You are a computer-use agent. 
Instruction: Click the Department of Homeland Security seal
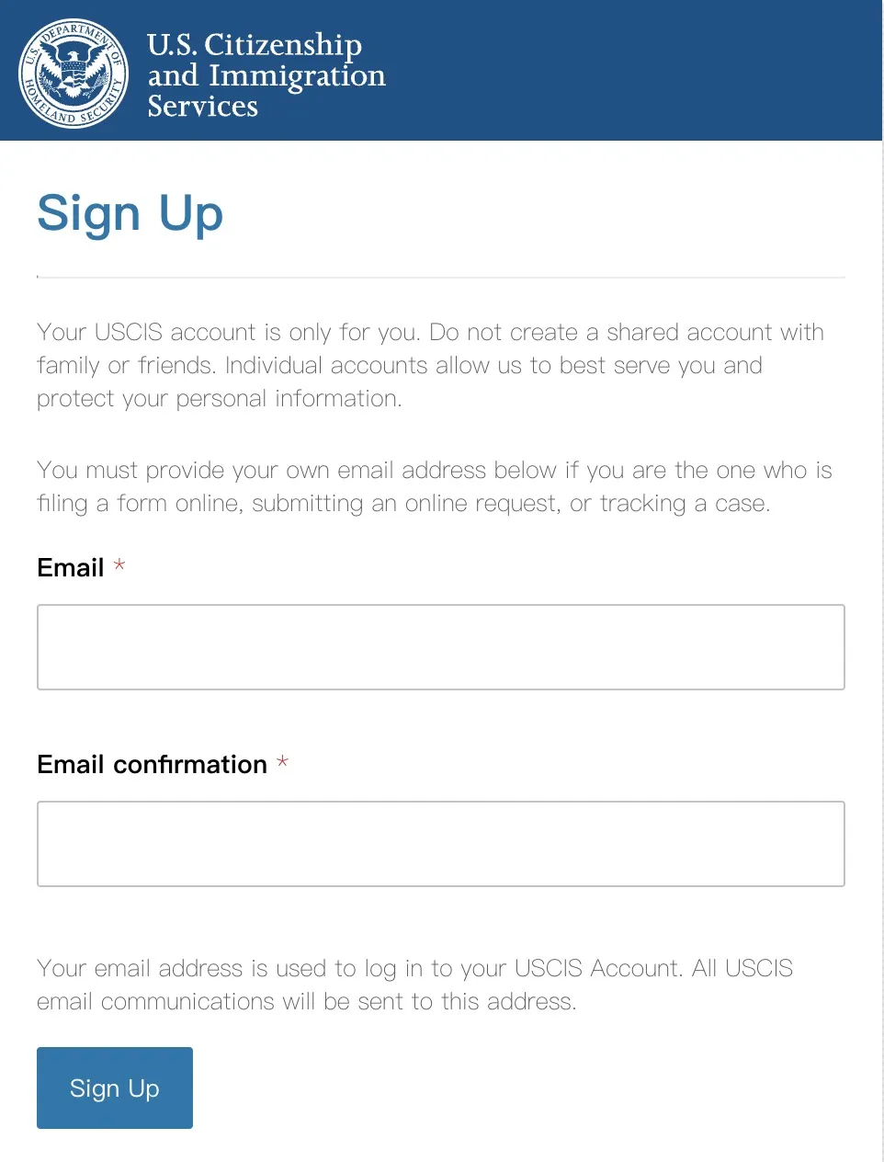click(74, 74)
